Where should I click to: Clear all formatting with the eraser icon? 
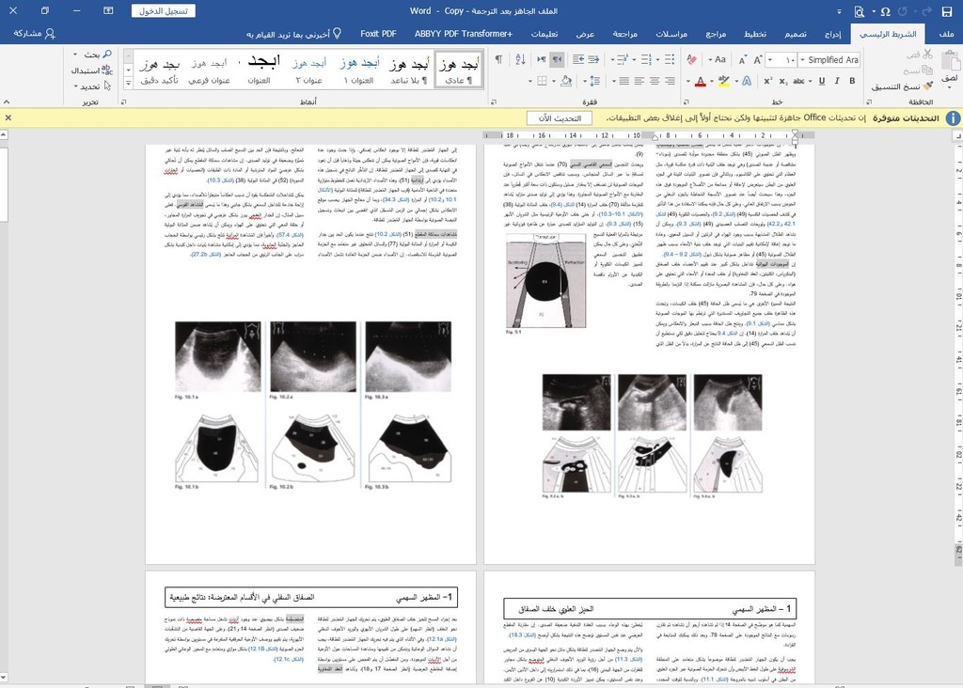[x=692, y=59]
